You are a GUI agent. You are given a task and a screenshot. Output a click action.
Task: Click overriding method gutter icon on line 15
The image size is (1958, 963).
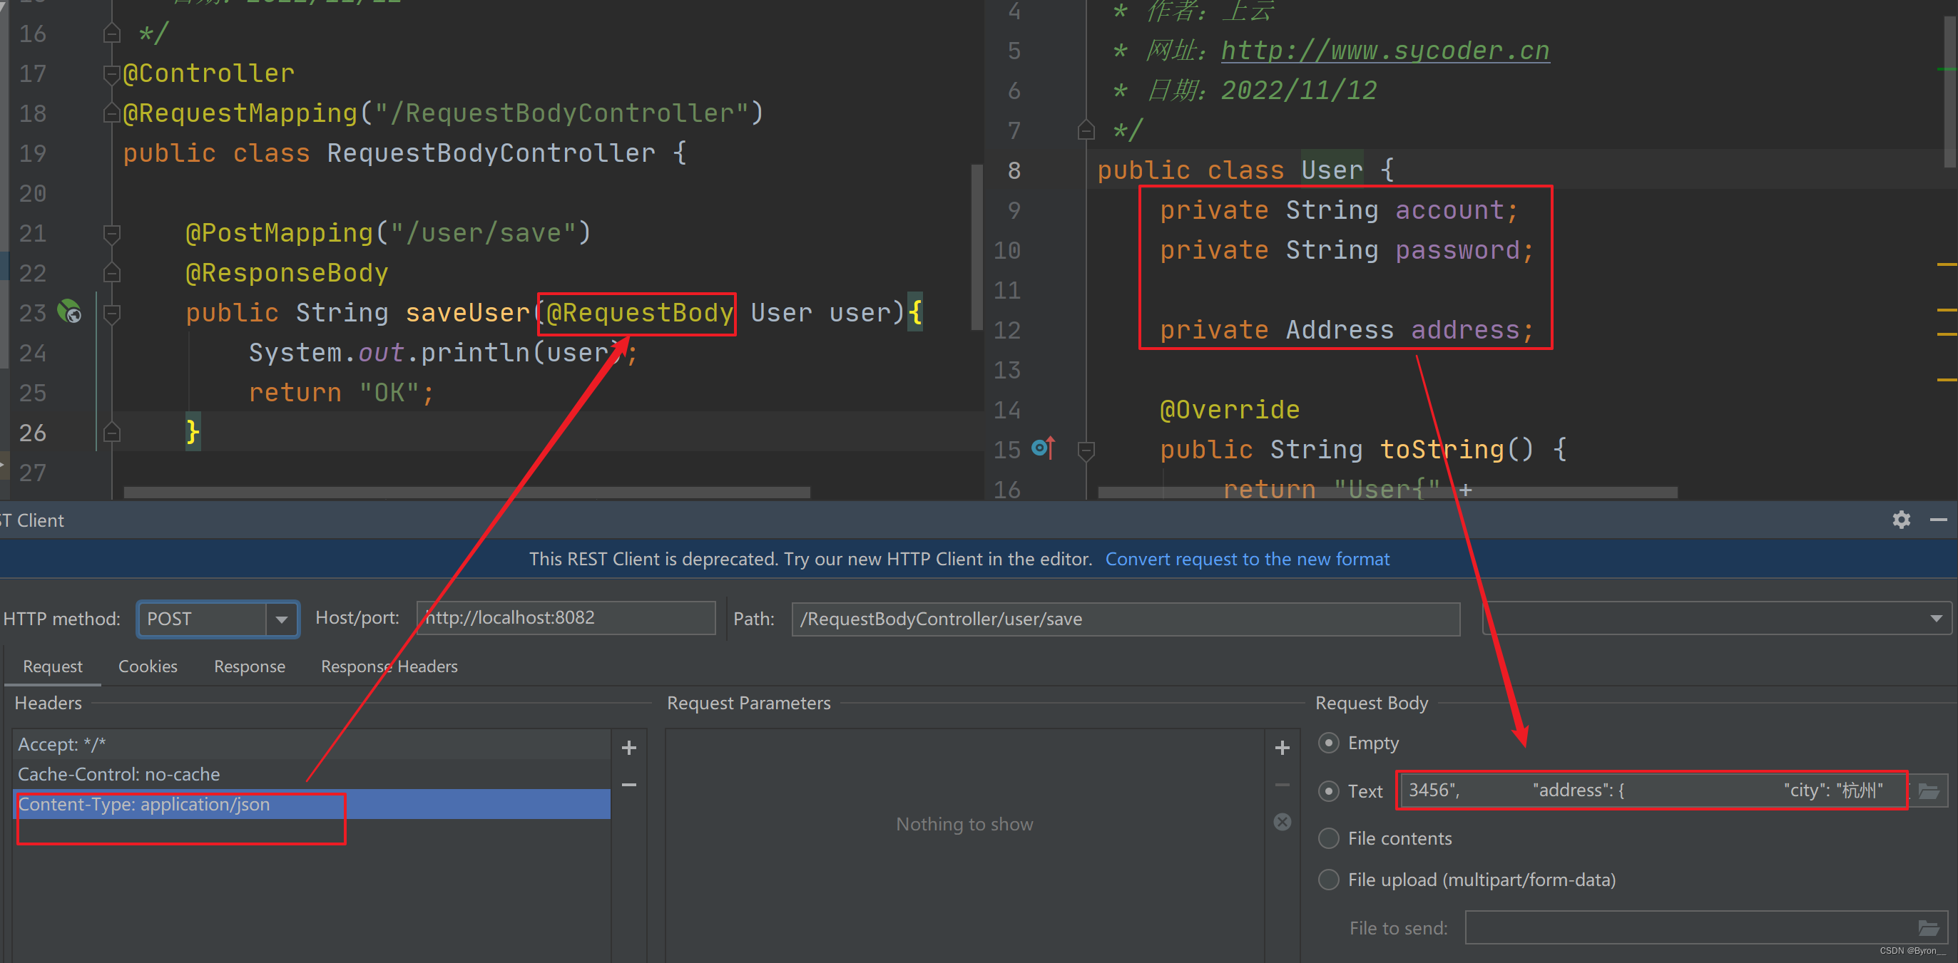pyautogui.click(x=1043, y=448)
